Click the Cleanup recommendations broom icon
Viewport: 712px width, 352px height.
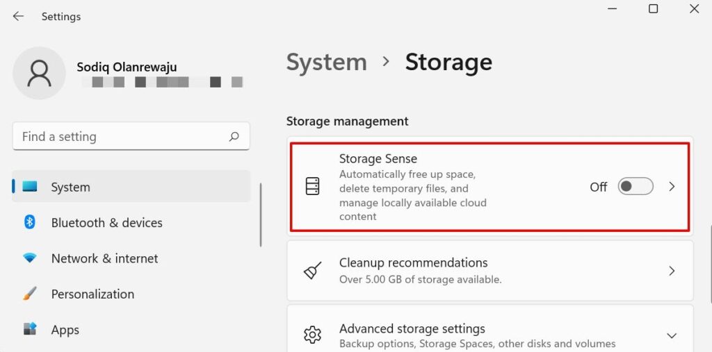[313, 271]
